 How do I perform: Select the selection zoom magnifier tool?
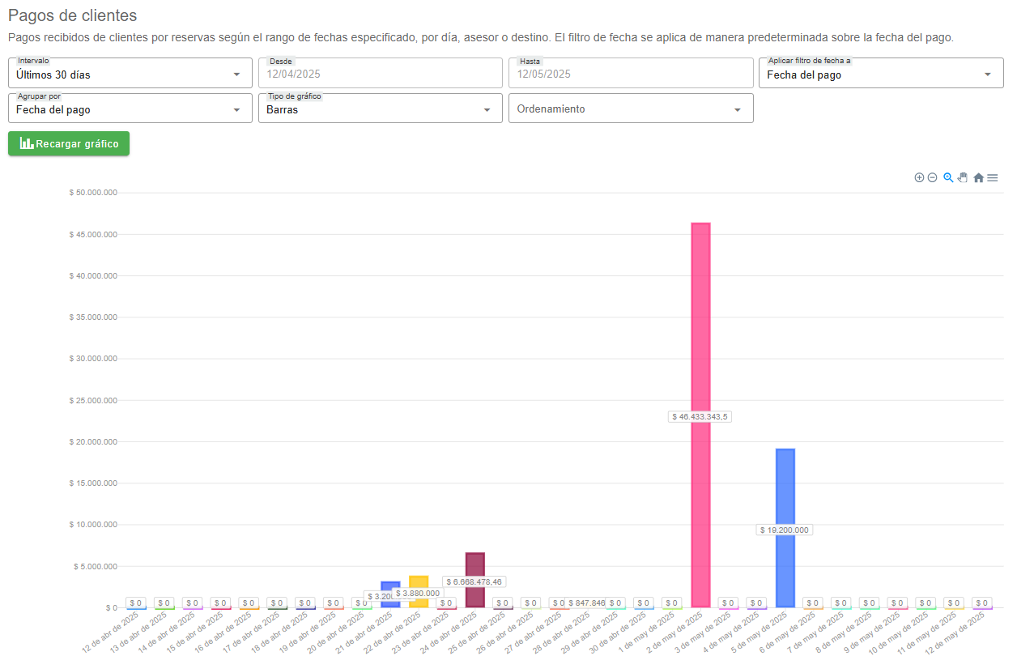pyautogui.click(x=948, y=177)
